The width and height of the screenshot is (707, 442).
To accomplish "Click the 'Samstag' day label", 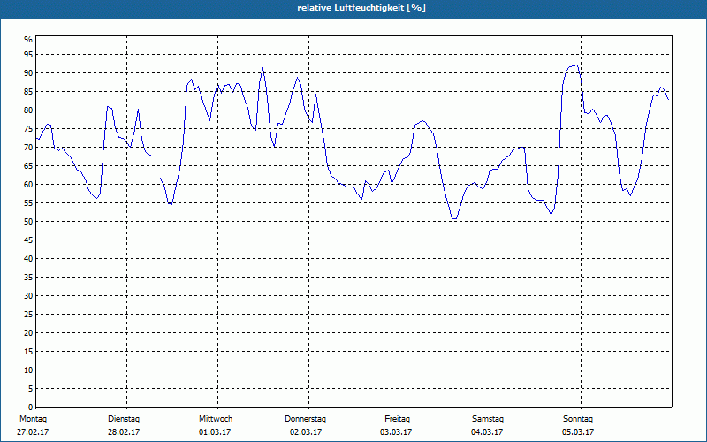I will click(x=488, y=419).
